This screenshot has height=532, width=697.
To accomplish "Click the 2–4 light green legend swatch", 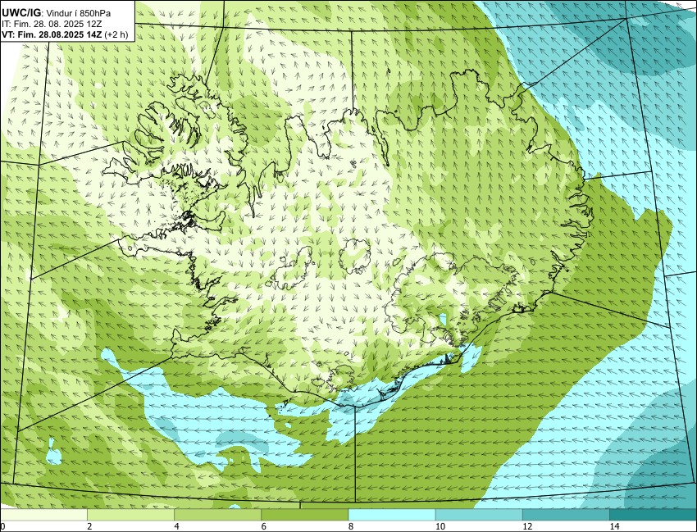I will tap(130, 515).
